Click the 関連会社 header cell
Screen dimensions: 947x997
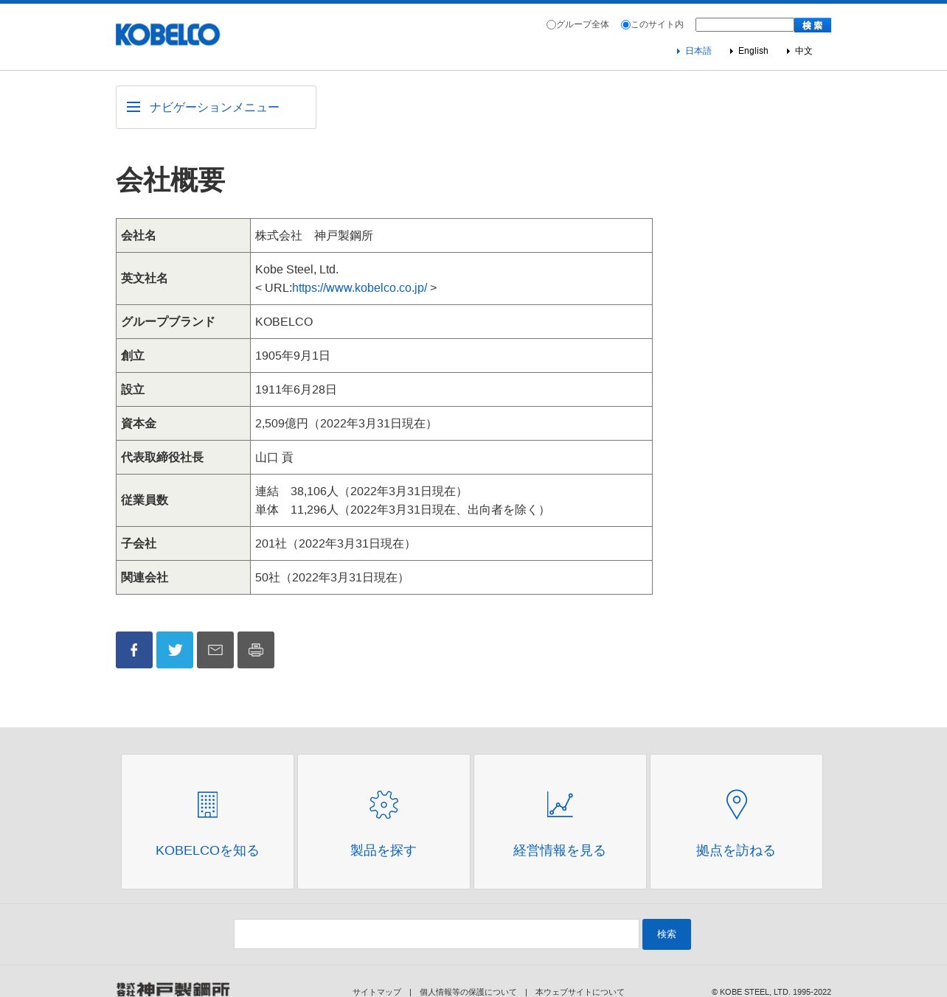click(184, 578)
